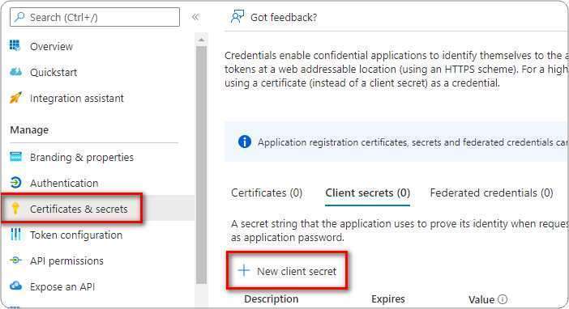Select the Client secrets (0) tab
569x309 pixels.
(x=368, y=193)
